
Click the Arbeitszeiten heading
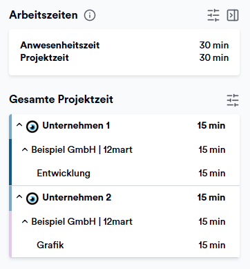coord(44,15)
